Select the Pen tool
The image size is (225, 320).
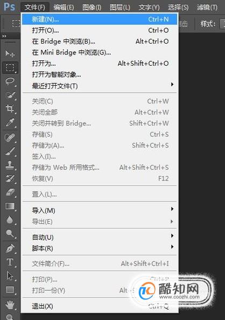point(10,248)
